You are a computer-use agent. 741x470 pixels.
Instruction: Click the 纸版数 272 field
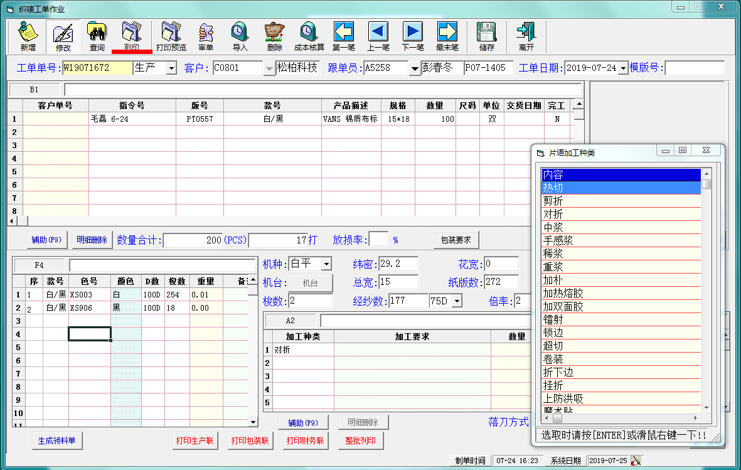(x=501, y=282)
